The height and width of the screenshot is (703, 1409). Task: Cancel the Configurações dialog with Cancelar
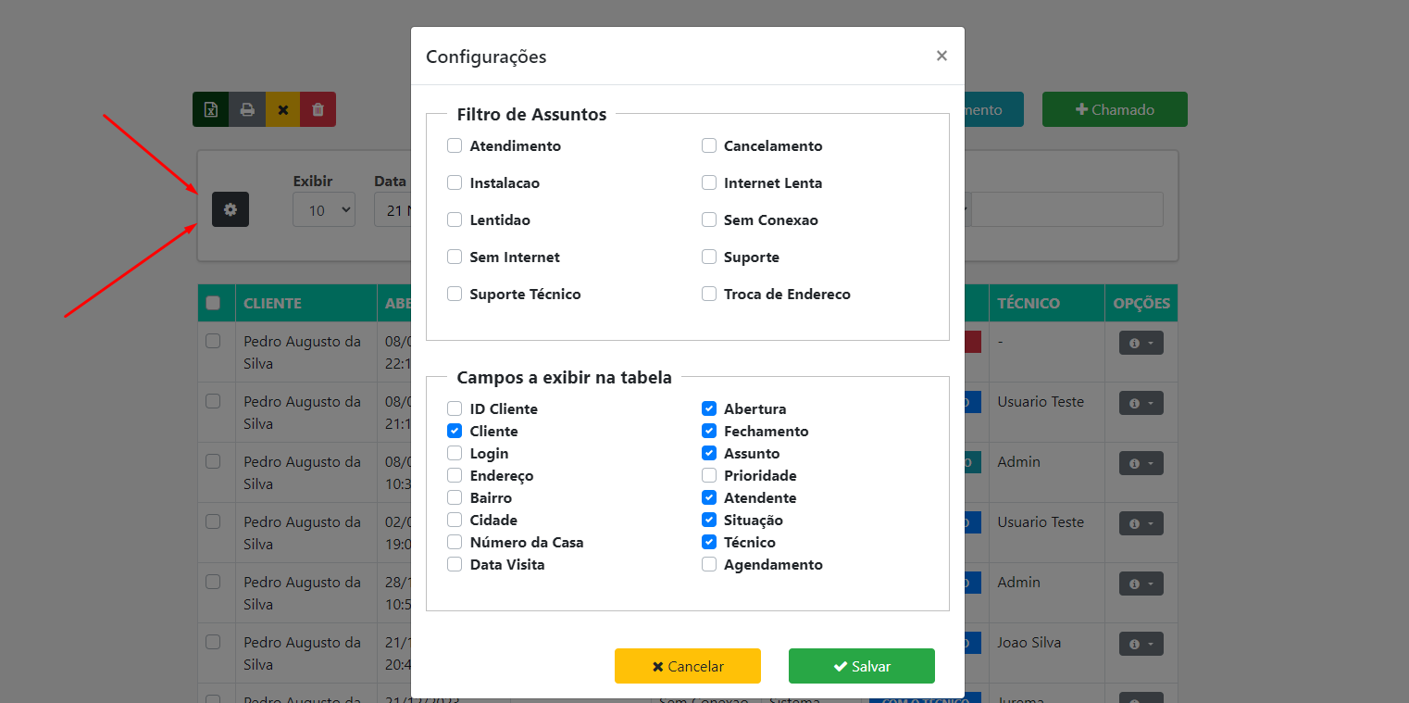[687, 665]
